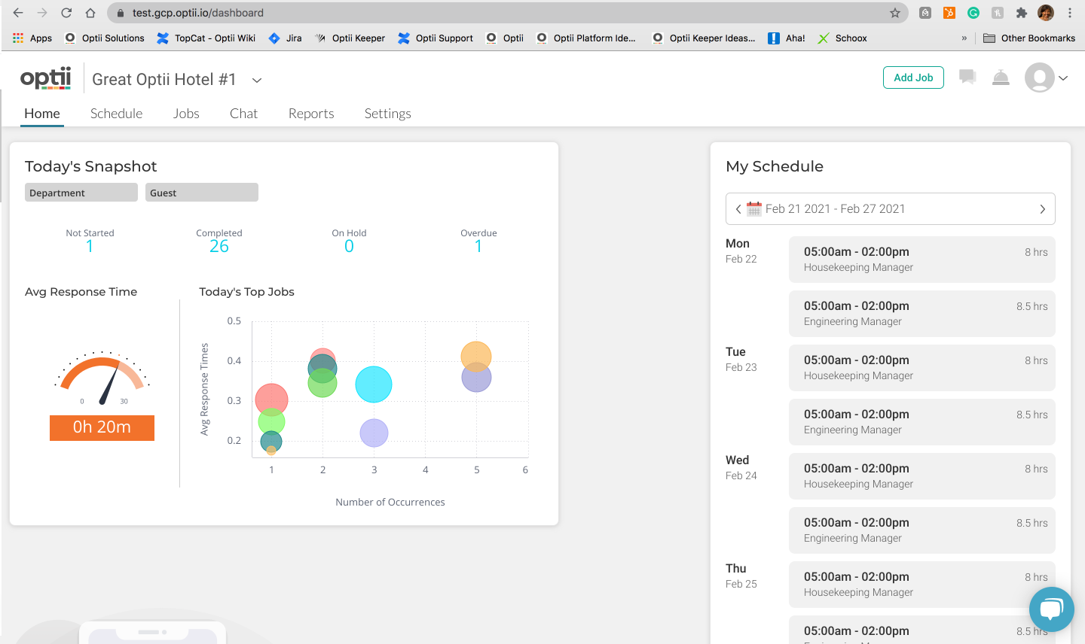Open the Extensions puzzle piece menu
Screen dimensions: 1085x644
[1022, 13]
